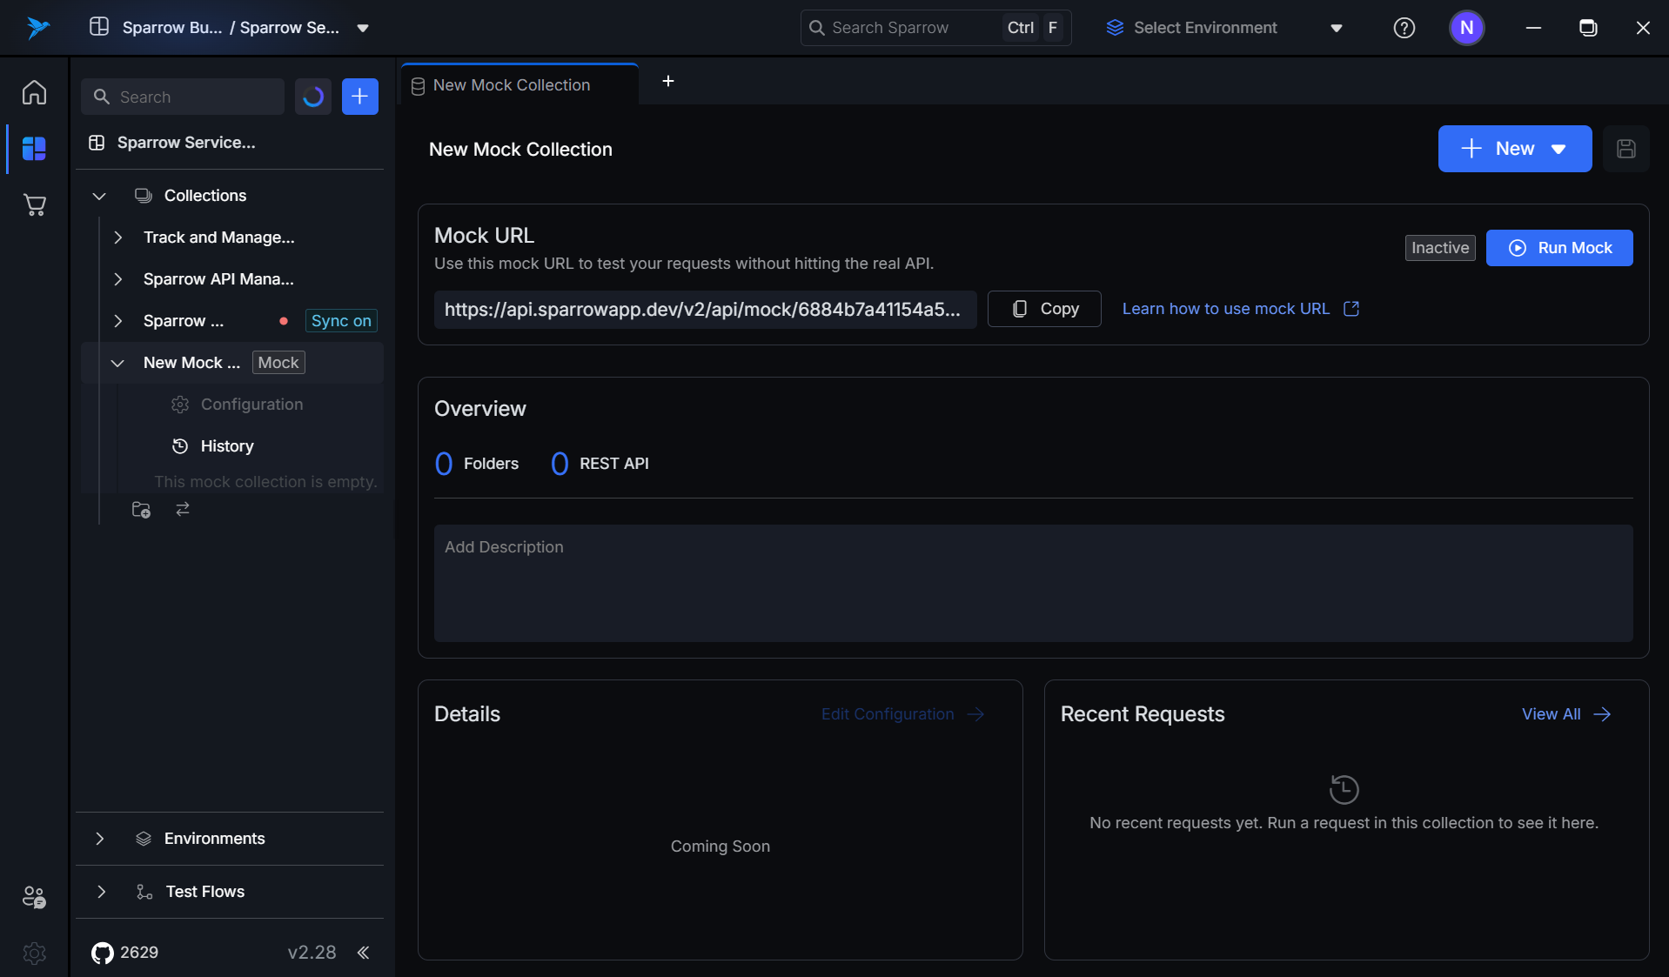Viewport: 1669px width, 977px height.
Task: Click the Edit Configuration link
Action: tap(888, 714)
